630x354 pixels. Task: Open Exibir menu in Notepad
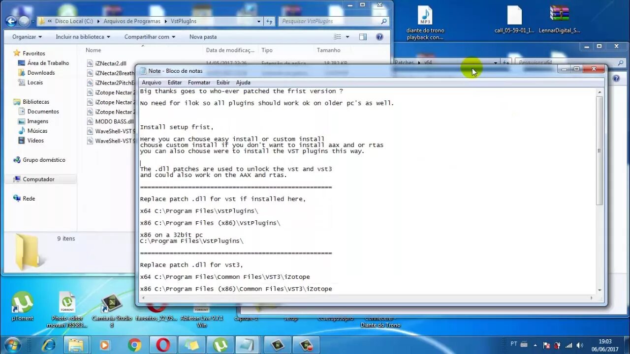pos(223,83)
